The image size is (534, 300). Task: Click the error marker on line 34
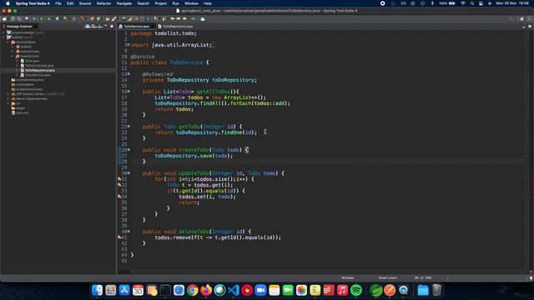[119, 197]
